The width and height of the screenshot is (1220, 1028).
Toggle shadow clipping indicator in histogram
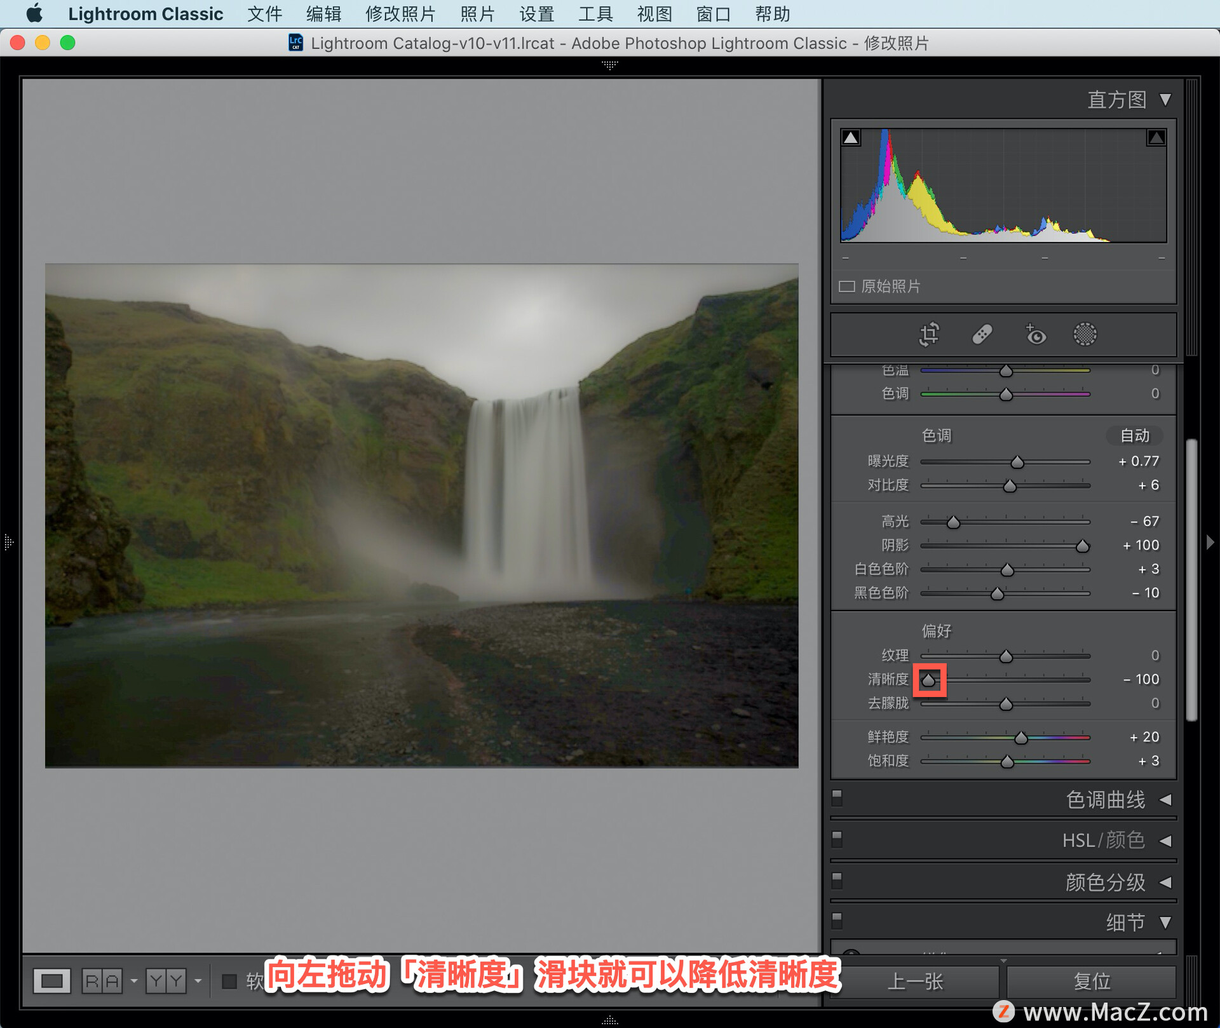851,137
